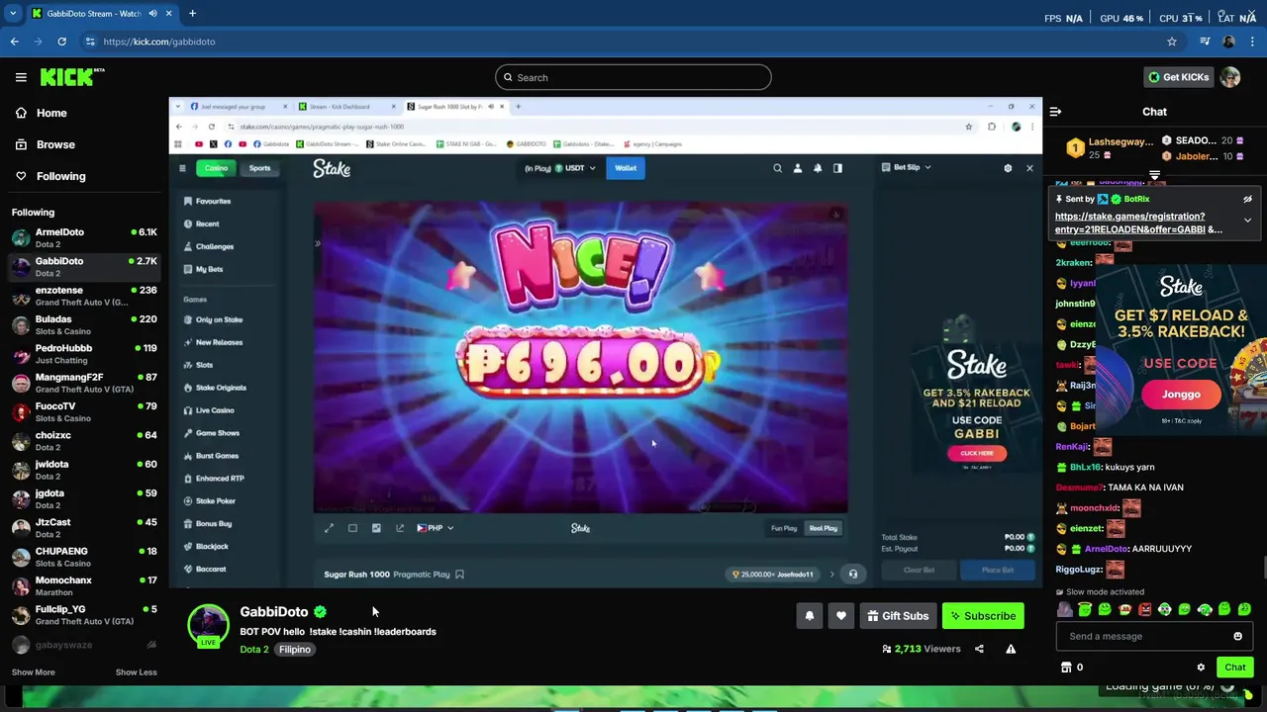This screenshot has width=1267, height=712.
Task: Open the ArmelDoto channel
Action: tap(84, 237)
